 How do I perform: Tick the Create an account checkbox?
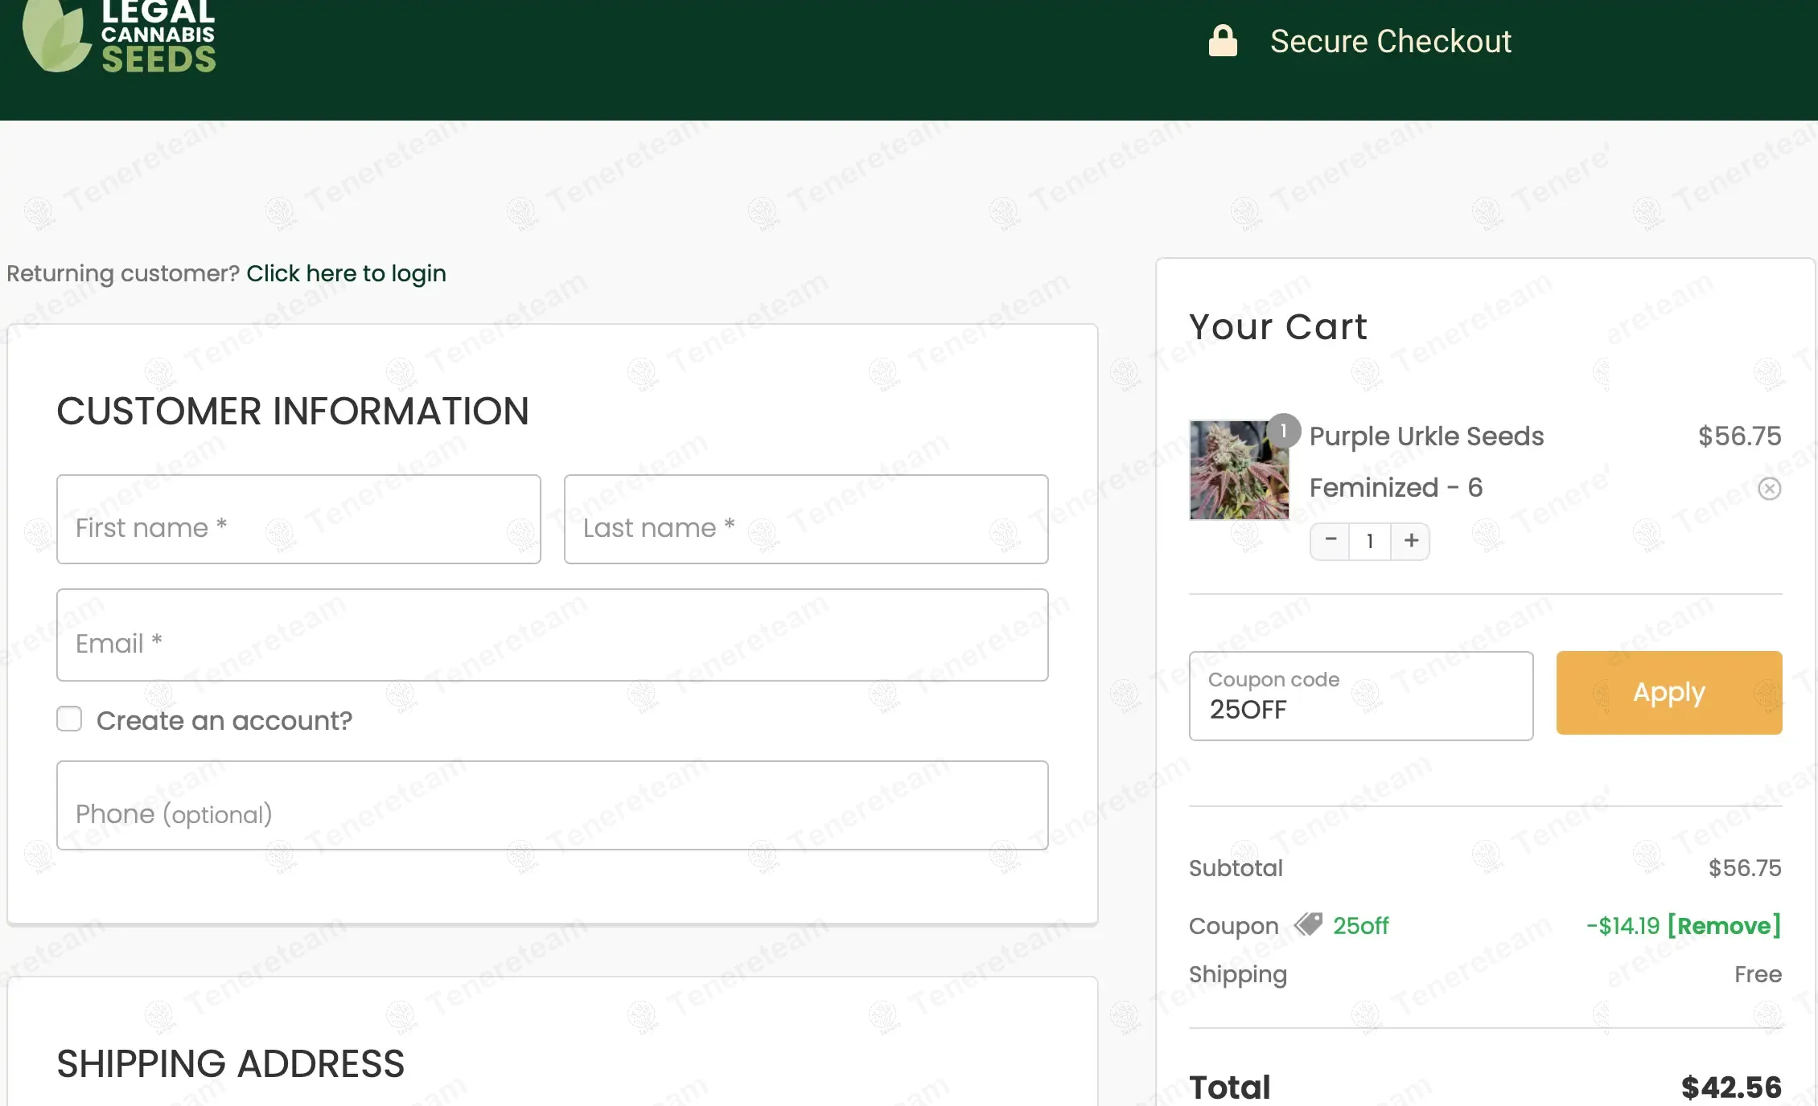[69, 719]
